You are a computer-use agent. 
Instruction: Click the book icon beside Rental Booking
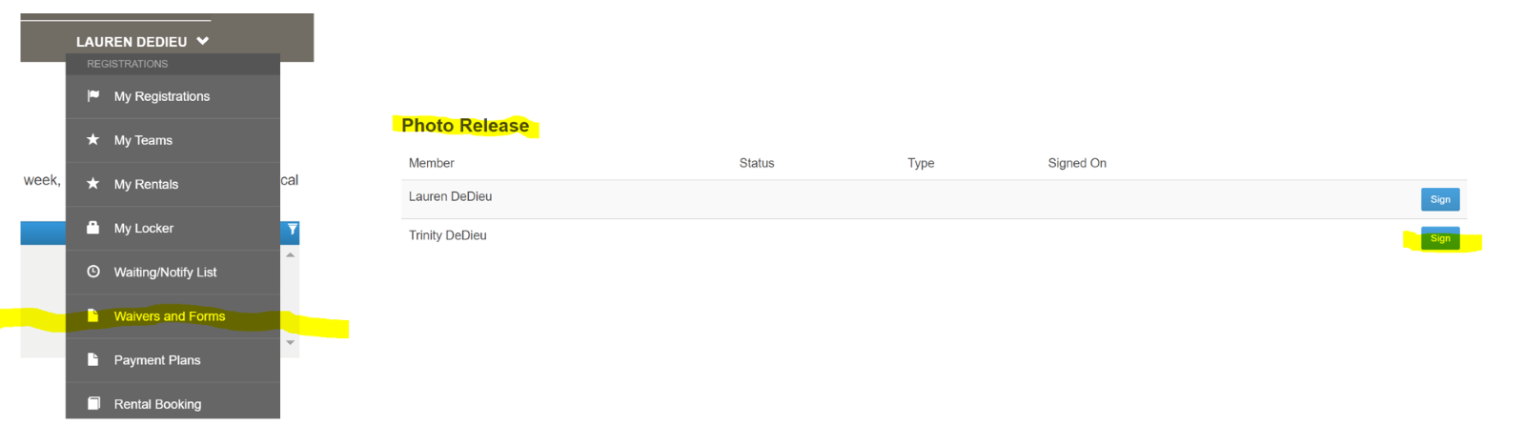pos(93,403)
